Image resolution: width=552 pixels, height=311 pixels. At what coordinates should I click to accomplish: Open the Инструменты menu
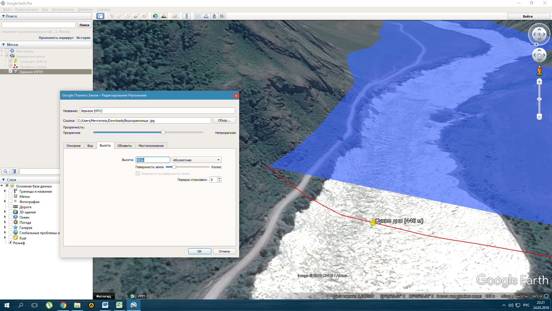(x=63, y=10)
